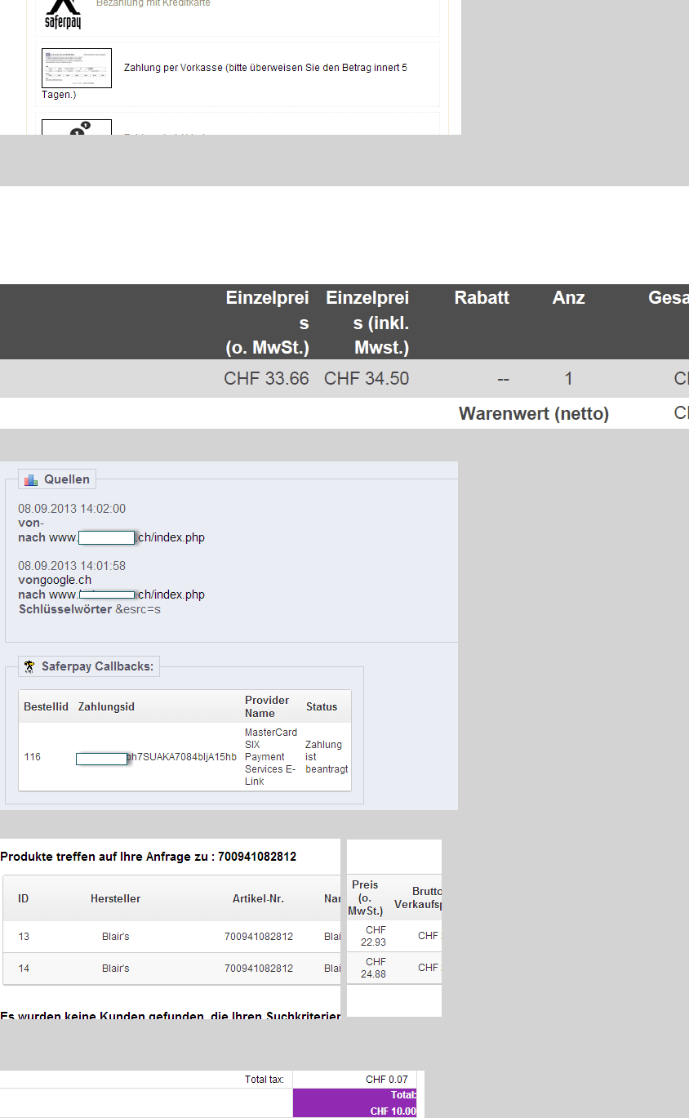Click the 'Total tax:' label
This screenshot has height=1118, width=689.
point(264,1080)
